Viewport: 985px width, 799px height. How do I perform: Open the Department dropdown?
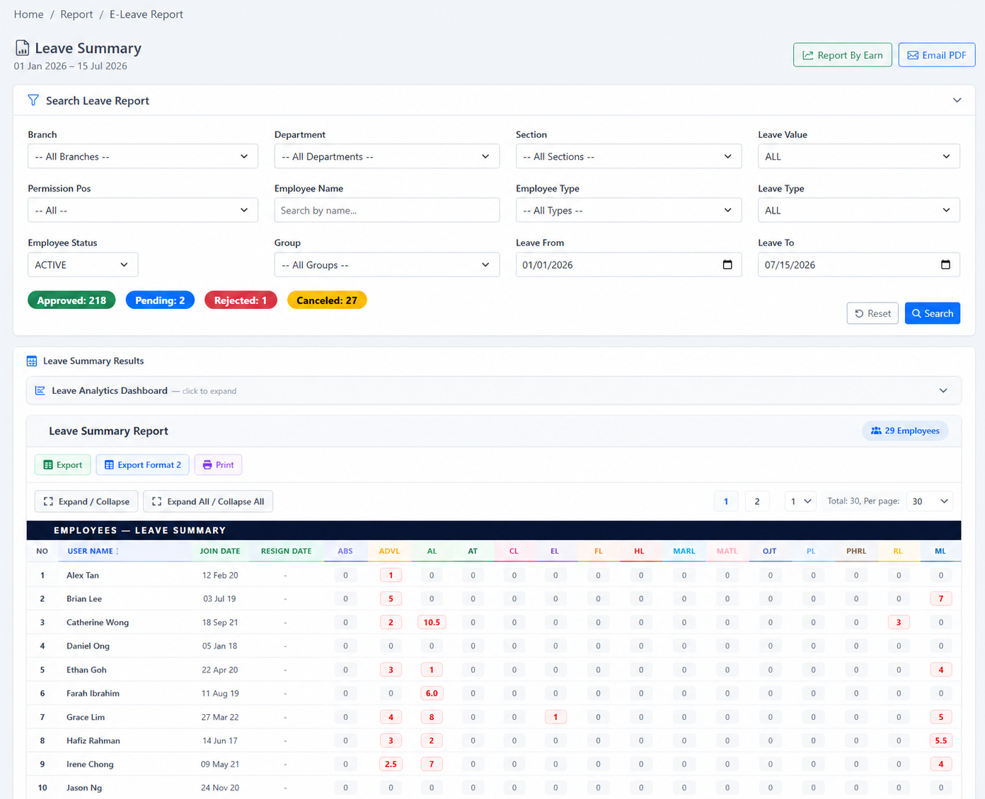coord(387,156)
